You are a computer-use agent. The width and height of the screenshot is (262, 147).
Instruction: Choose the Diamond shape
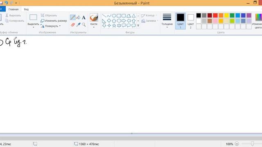(109, 21)
